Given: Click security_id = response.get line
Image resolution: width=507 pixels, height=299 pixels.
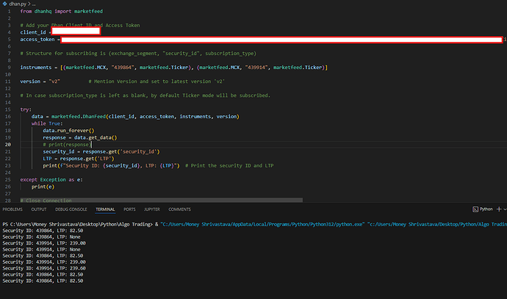Looking at the screenshot, I should 101,151.
